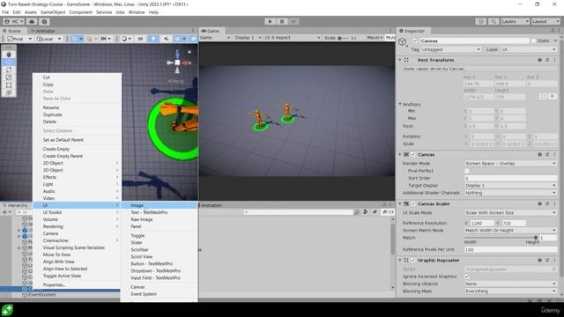Click the Reference Resolution X field

482,223
